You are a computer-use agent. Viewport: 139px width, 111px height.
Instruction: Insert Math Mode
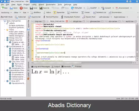click(6, 17)
